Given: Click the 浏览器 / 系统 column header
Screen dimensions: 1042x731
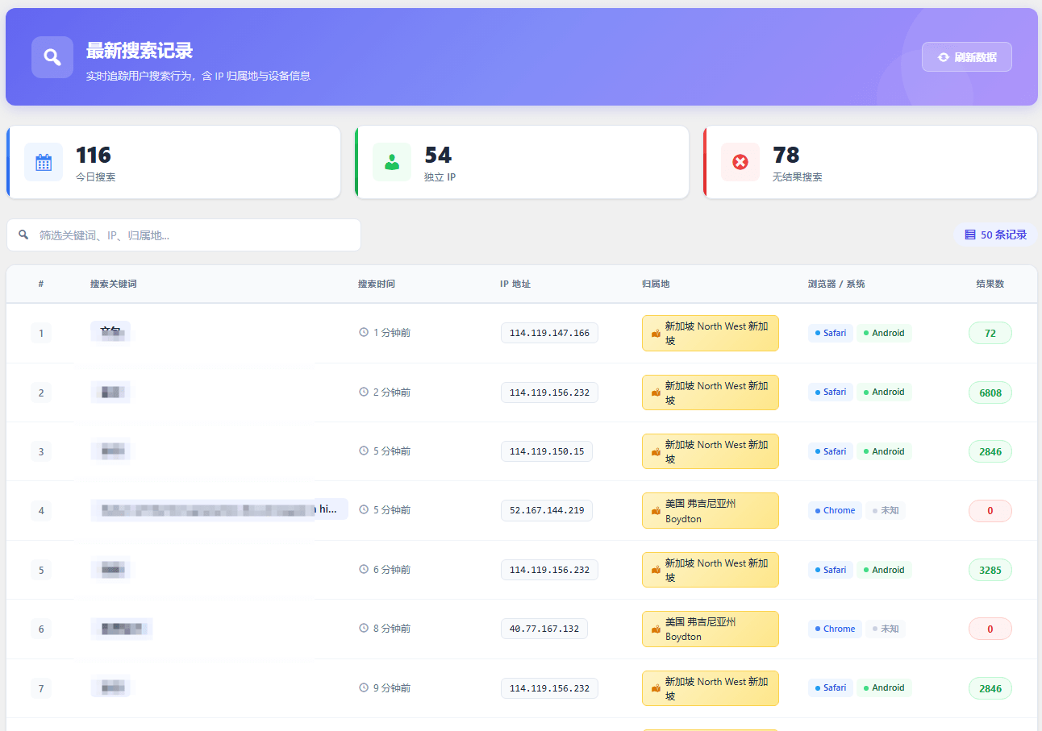Looking at the screenshot, I should (x=836, y=285).
